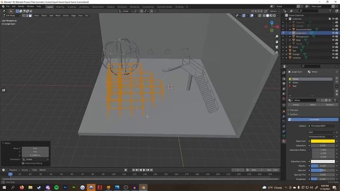Open the World properties tab icon
The height and width of the screenshot is (191, 340).
[x=284, y=99]
